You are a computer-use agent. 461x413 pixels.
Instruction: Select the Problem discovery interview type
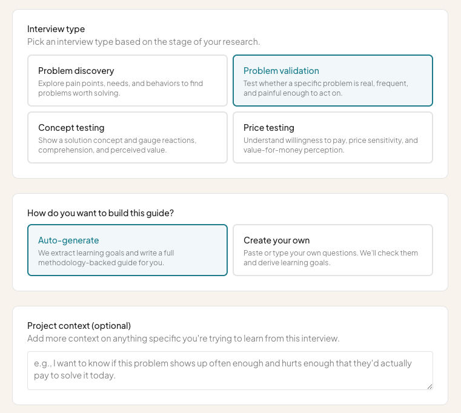[x=127, y=81]
